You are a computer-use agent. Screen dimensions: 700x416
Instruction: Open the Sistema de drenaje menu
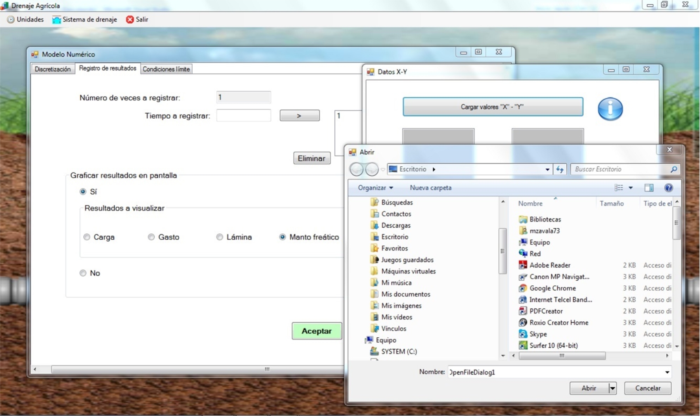coord(84,19)
